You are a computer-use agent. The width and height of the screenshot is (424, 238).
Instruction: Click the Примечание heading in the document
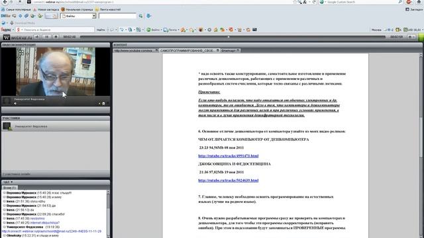coord(209,92)
